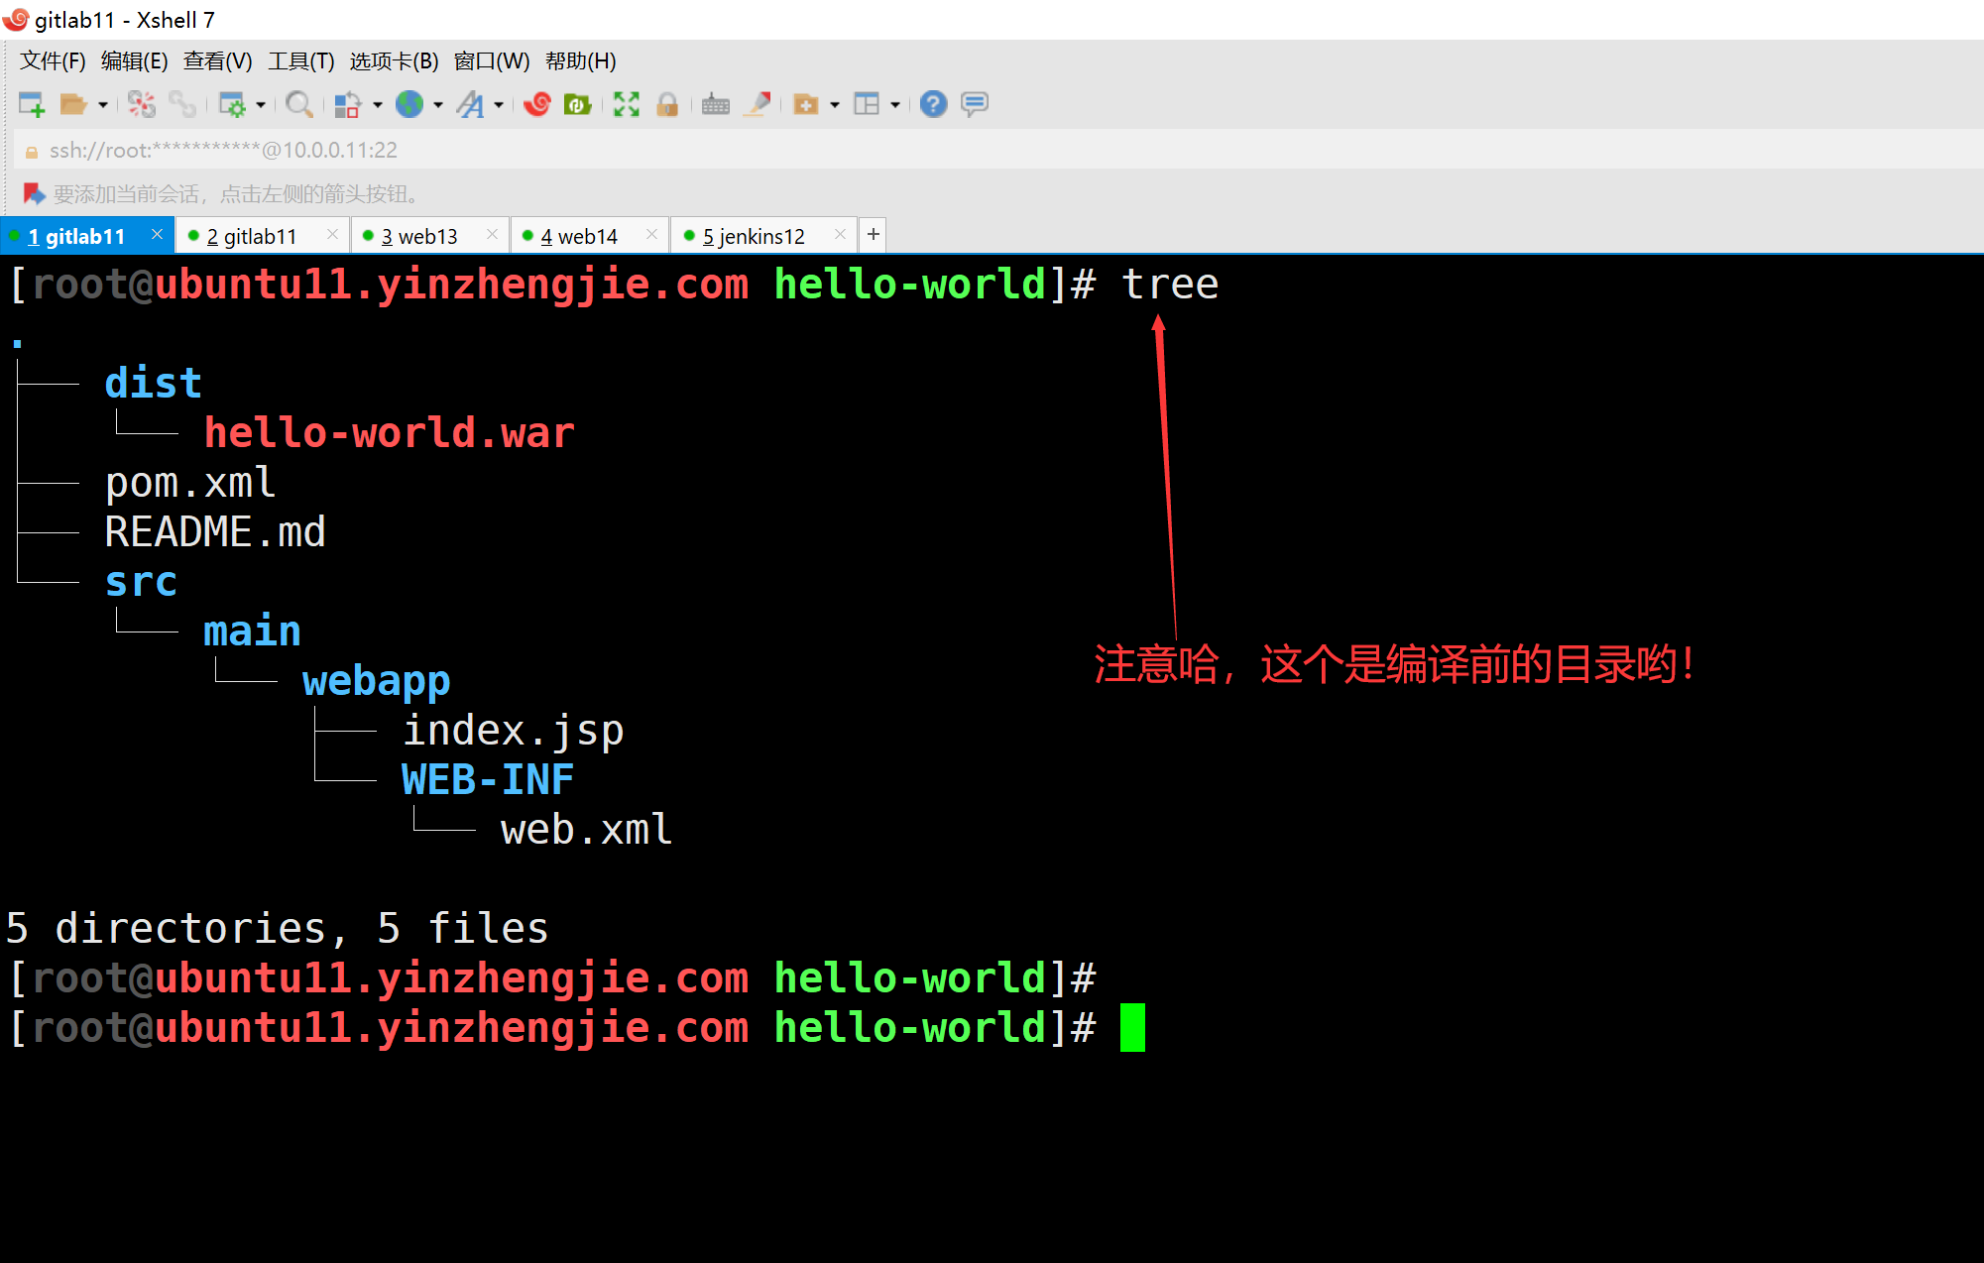Click the highlighter pen icon
Image resolution: width=1984 pixels, height=1263 pixels.
[759, 104]
